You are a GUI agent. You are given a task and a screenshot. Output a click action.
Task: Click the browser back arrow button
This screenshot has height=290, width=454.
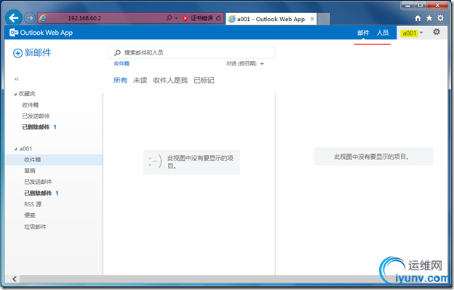(14, 18)
